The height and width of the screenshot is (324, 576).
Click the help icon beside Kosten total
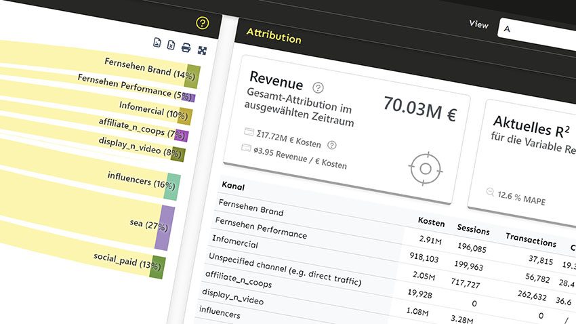pyautogui.click(x=331, y=144)
